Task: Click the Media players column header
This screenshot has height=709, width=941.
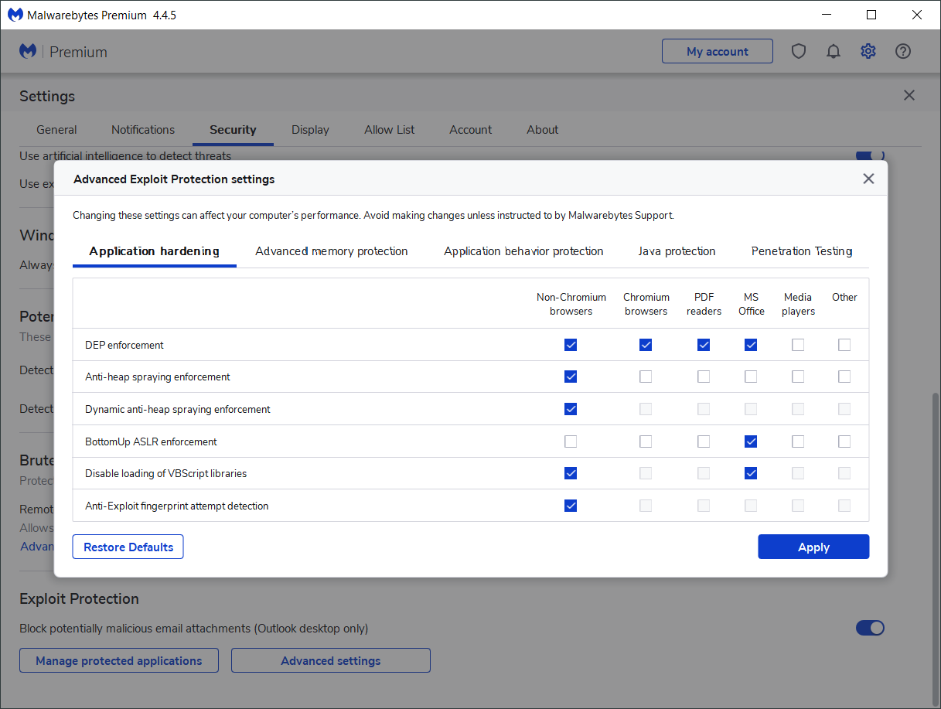Action: [x=798, y=304]
